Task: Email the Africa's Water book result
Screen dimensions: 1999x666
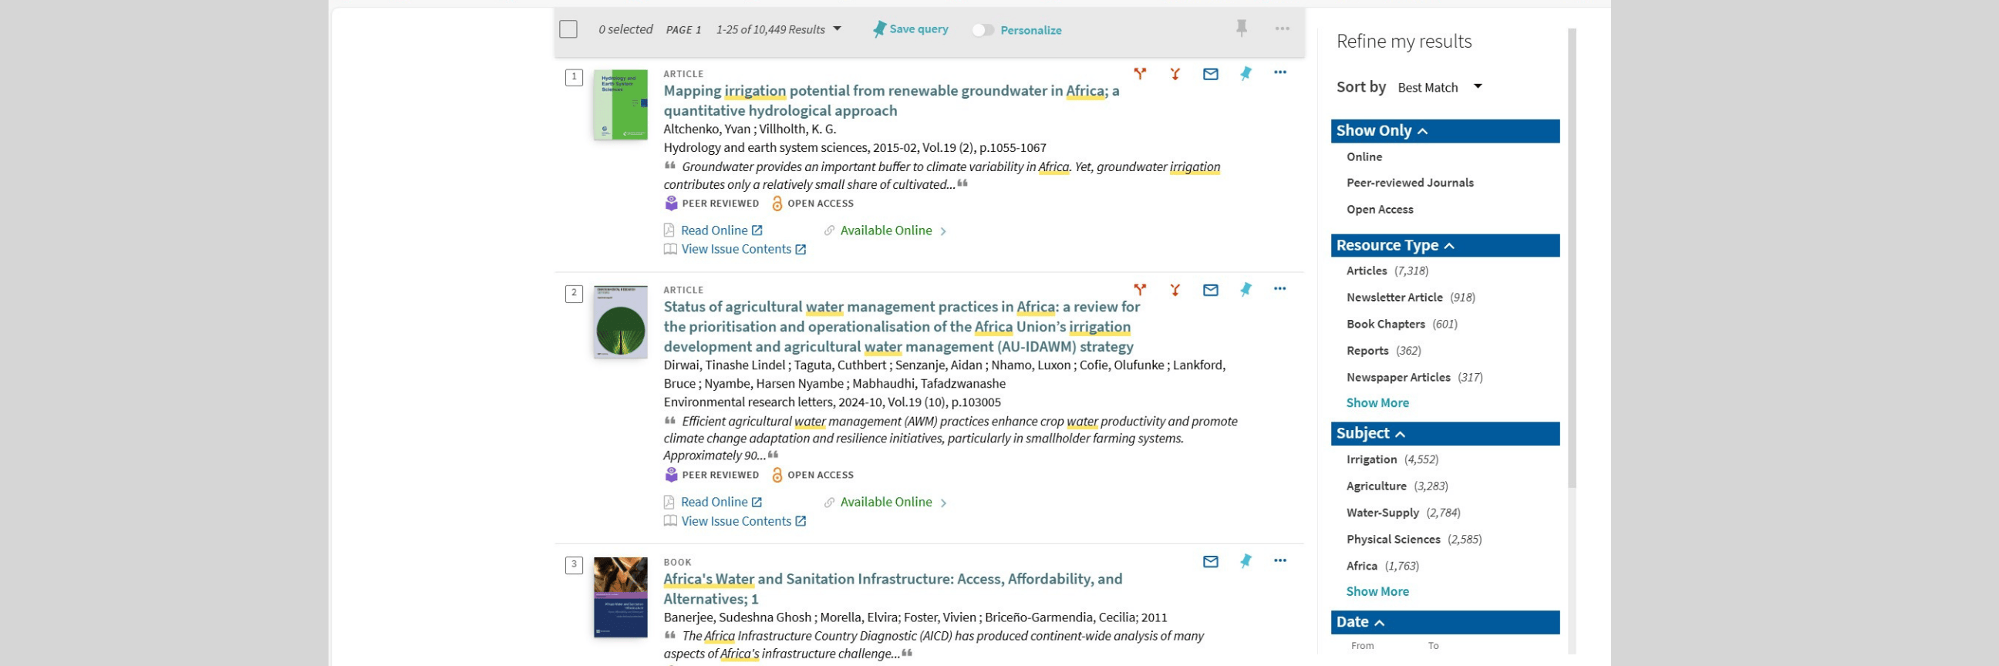Action: click(1210, 561)
